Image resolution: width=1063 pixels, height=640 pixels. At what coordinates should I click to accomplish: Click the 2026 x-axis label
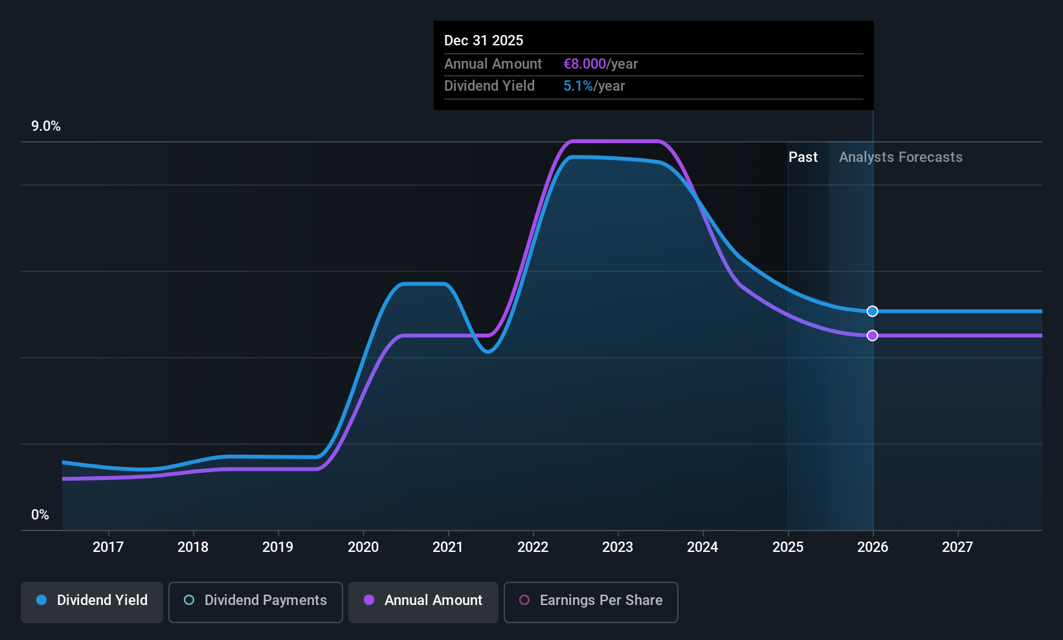pyautogui.click(x=873, y=547)
